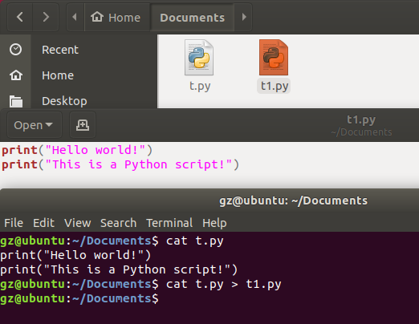The image size is (419, 324).
Task: Go forward with the right arrow
Action: pos(46,18)
